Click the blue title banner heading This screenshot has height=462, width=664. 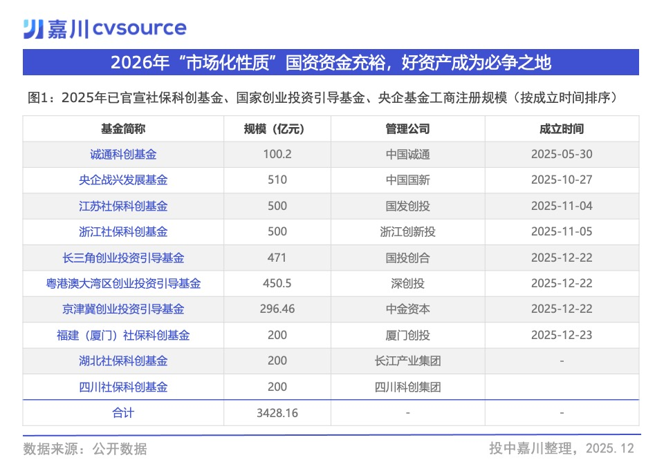331,63
